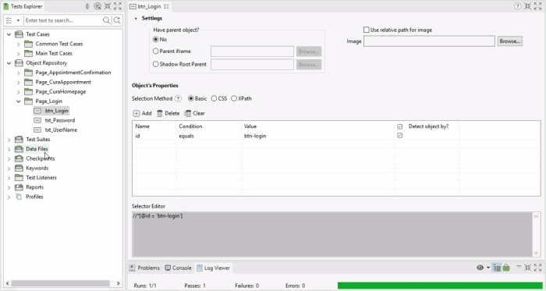Screen dimensions: 546x291
Task: Click the 'Enter text to search' field
Action: click(62, 20)
